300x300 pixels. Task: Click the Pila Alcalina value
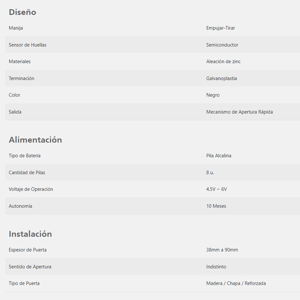tap(219, 156)
